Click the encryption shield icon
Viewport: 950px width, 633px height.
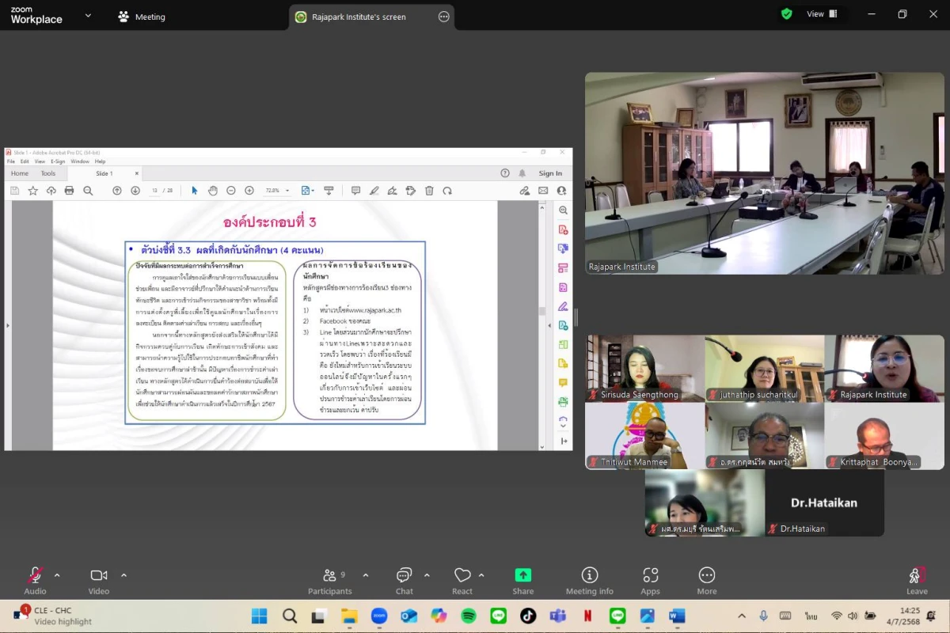(x=786, y=14)
